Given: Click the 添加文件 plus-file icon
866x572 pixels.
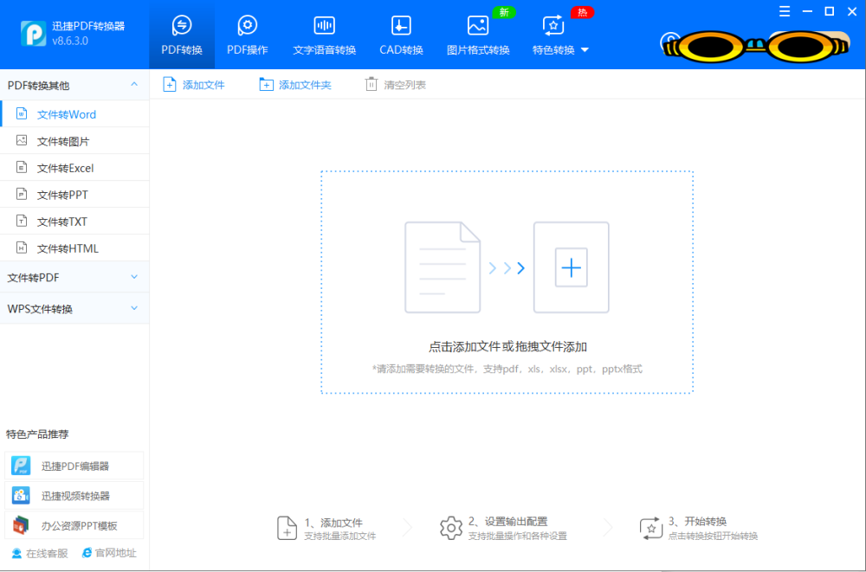Looking at the screenshot, I should [x=170, y=85].
